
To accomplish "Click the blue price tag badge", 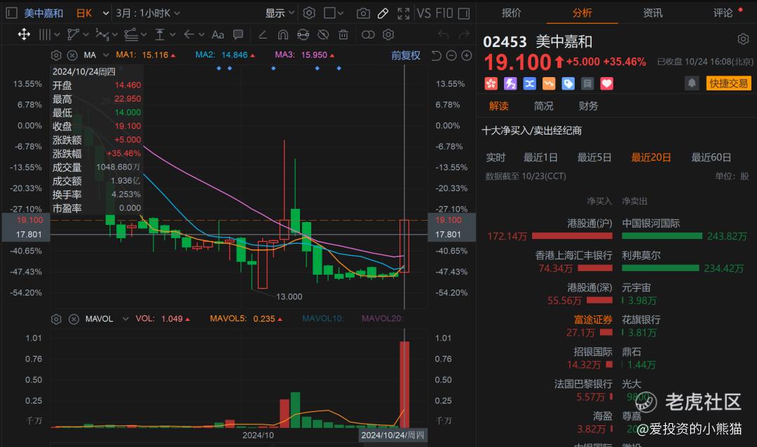I will 568,83.
